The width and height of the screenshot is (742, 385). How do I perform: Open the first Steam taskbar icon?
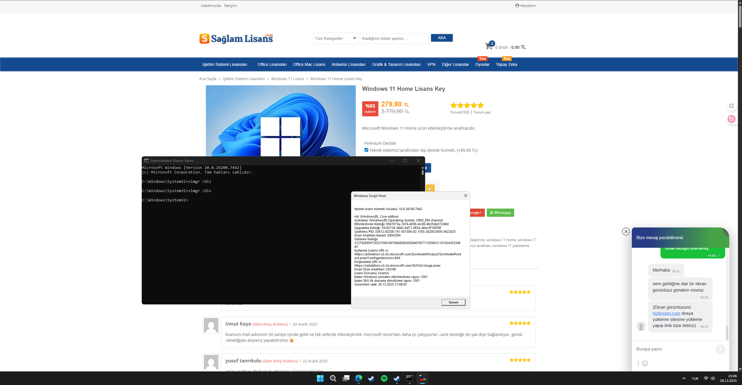[371, 378]
